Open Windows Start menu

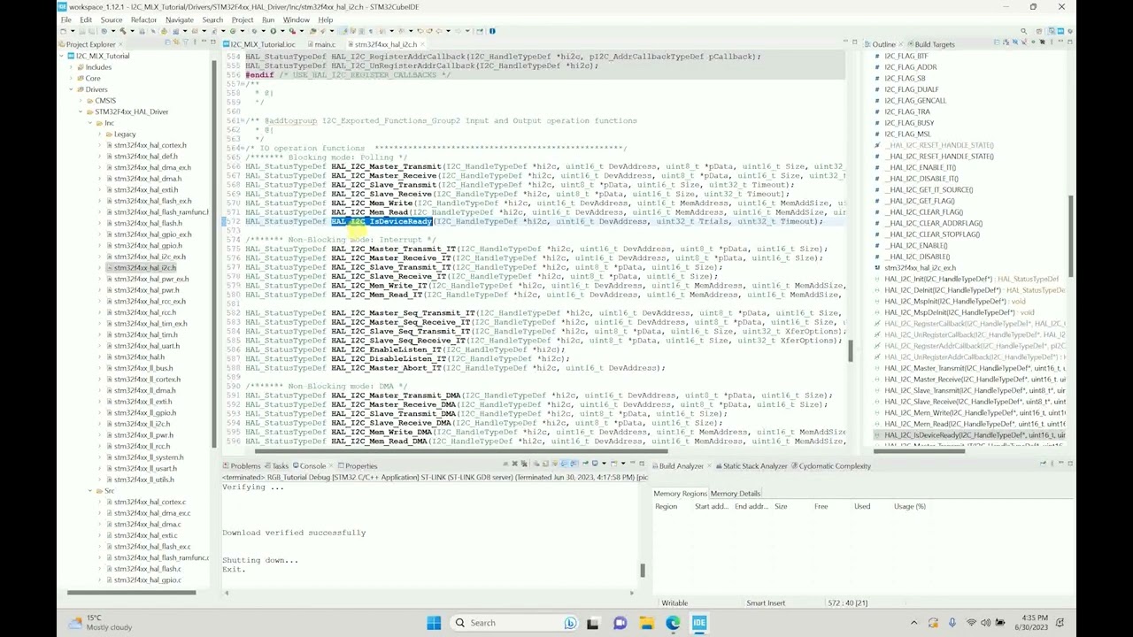[x=434, y=623]
